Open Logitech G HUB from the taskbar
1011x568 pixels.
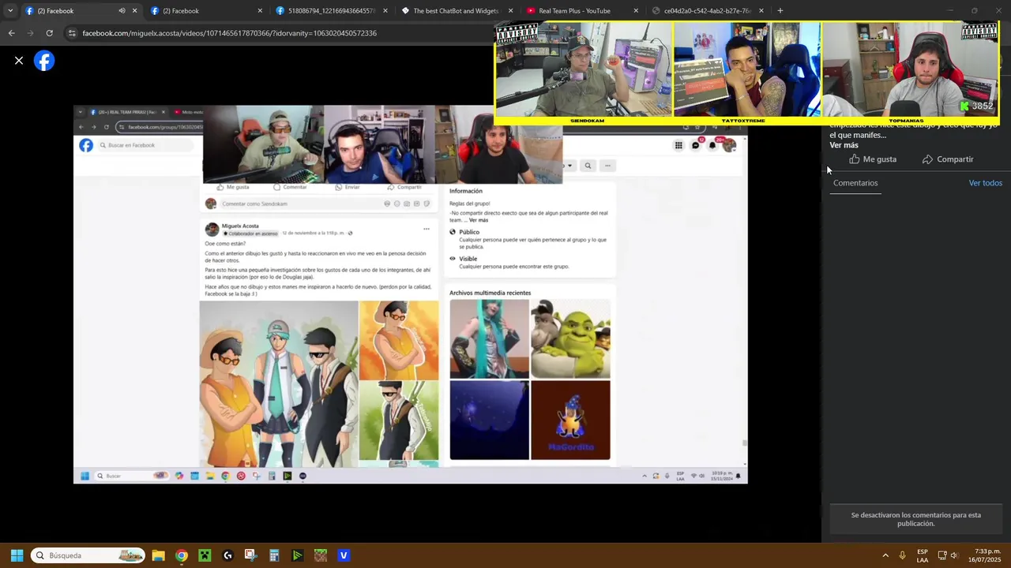227,555
